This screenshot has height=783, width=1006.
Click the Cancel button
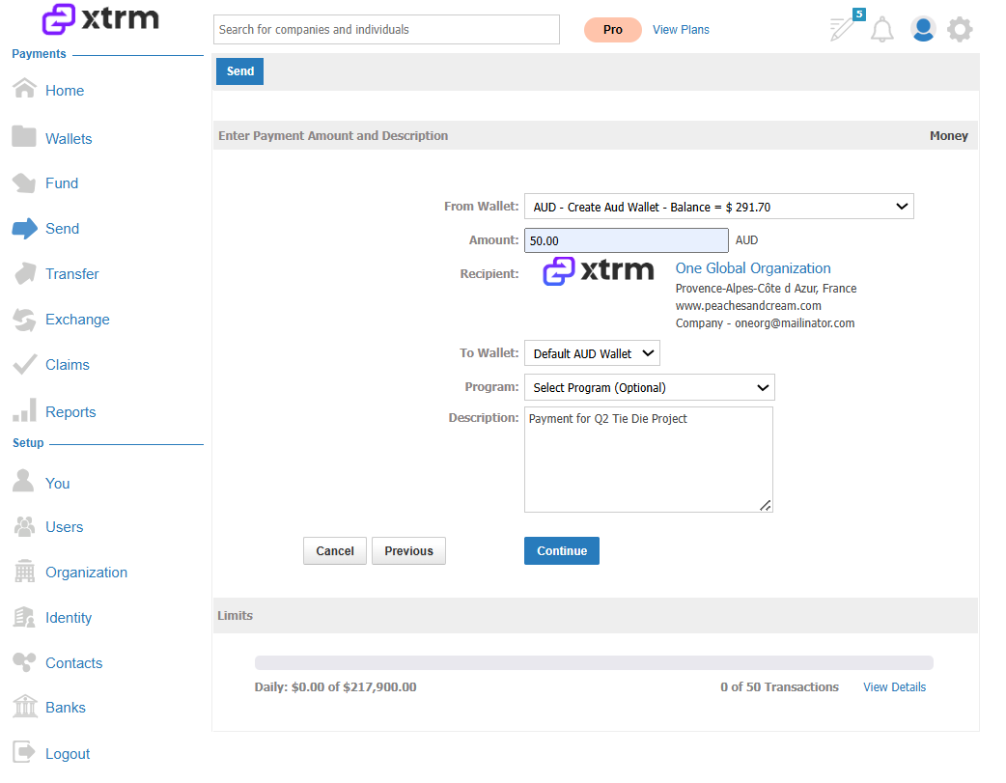[335, 550]
